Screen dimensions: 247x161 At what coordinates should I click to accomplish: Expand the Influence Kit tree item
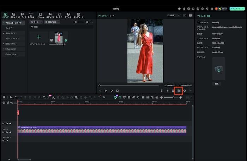[4, 49]
